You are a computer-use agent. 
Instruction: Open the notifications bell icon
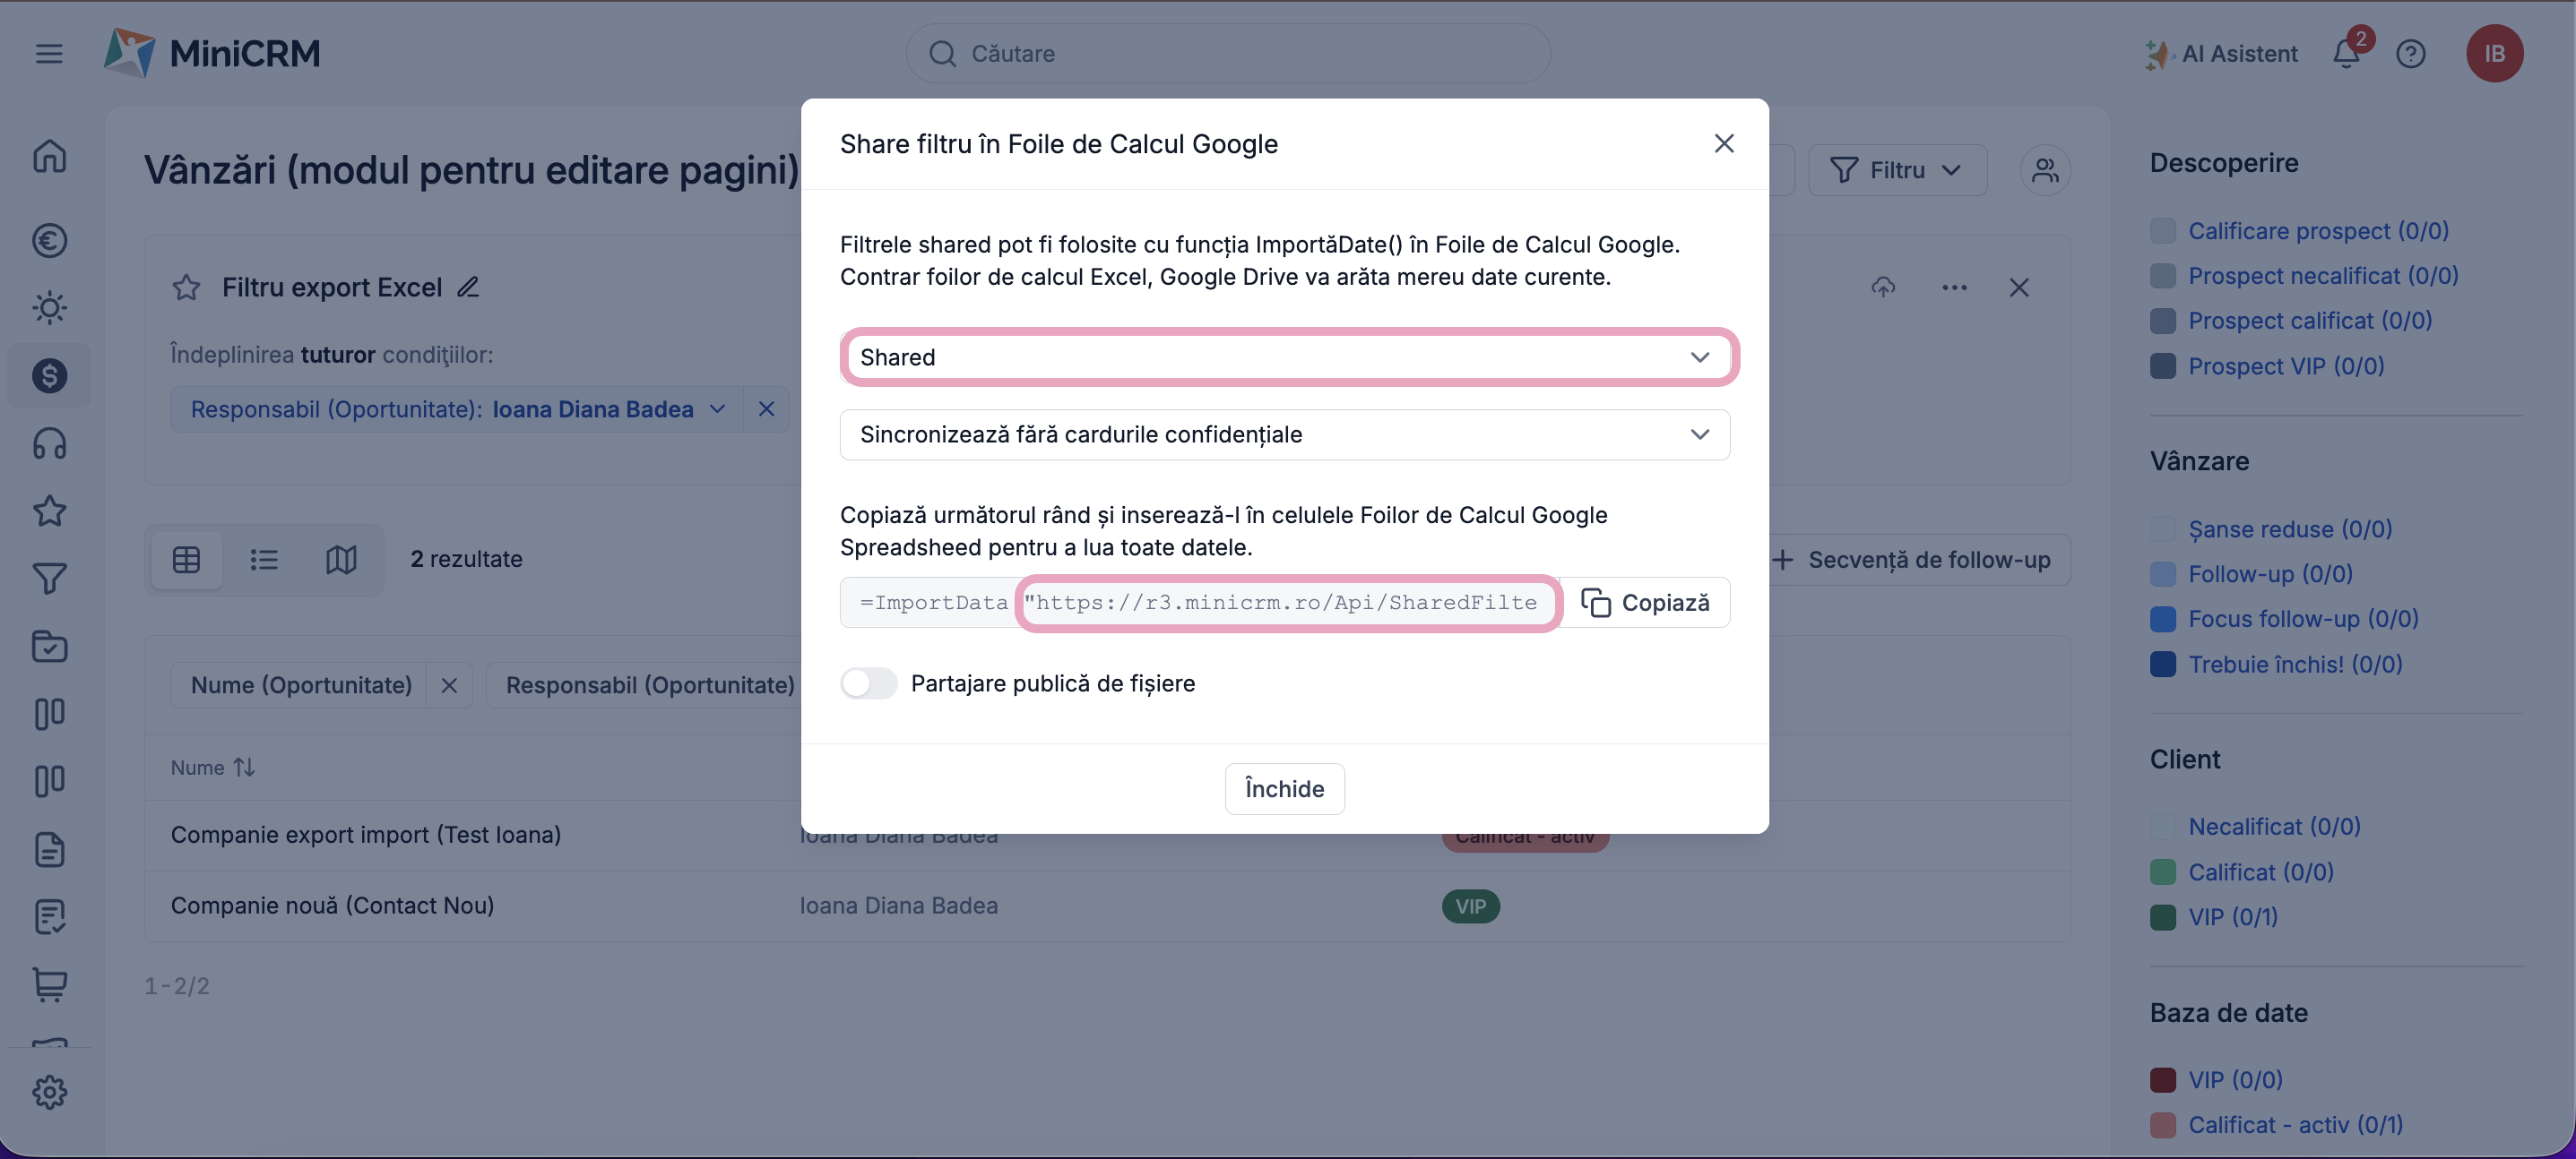coord(2346,54)
